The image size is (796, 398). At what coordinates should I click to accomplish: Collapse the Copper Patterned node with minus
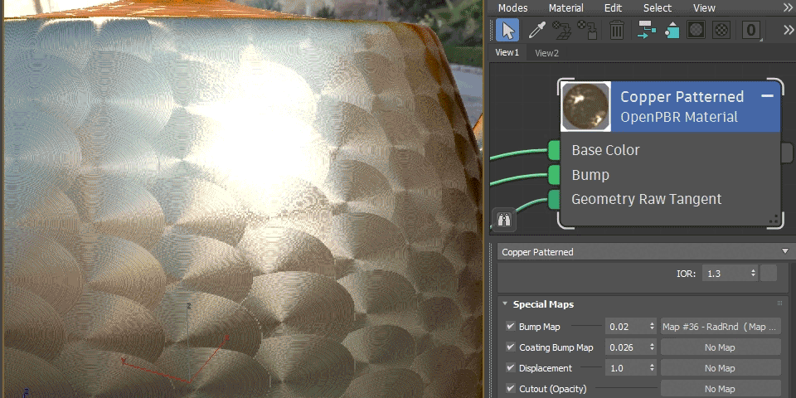coord(767,96)
